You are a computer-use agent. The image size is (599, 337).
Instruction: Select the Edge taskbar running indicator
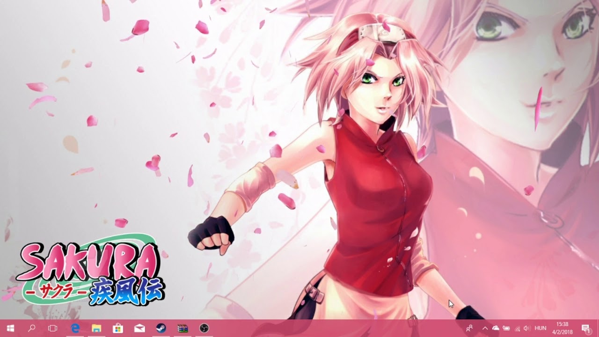pyautogui.click(x=75, y=336)
